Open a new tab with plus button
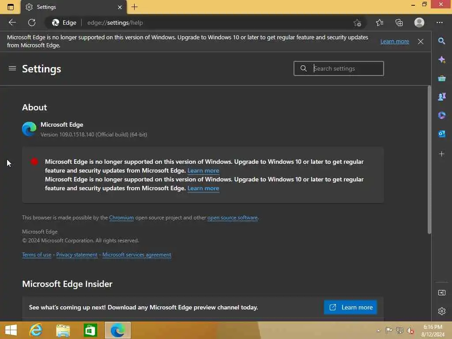This screenshot has height=339, width=452. coord(135,7)
